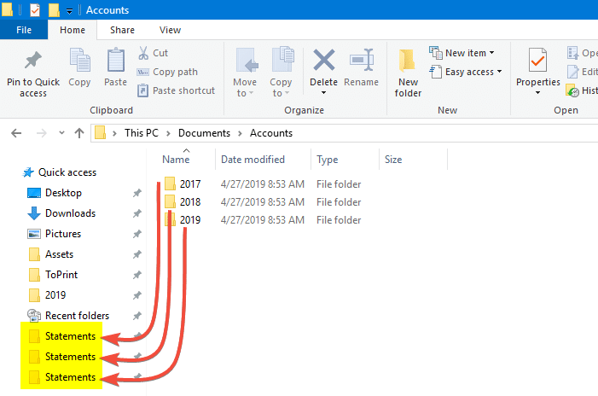
Task: Unpin ToPrint using its pin icon
Action: pos(136,275)
